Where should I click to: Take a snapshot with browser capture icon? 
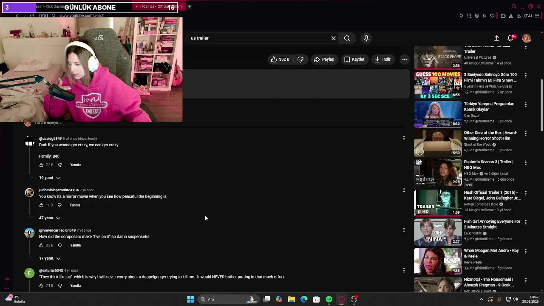(x=469, y=16)
